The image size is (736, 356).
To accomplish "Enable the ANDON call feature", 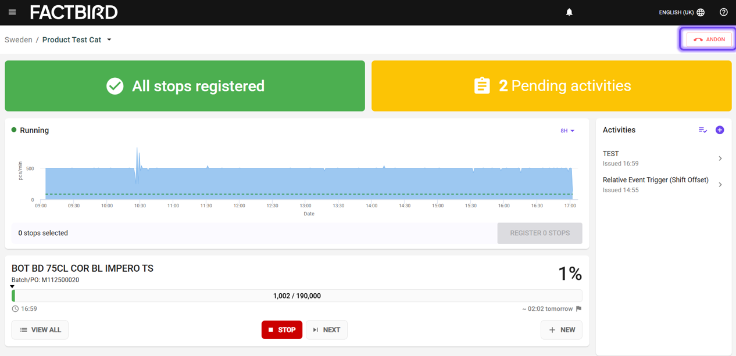I will click(x=709, y=39).
